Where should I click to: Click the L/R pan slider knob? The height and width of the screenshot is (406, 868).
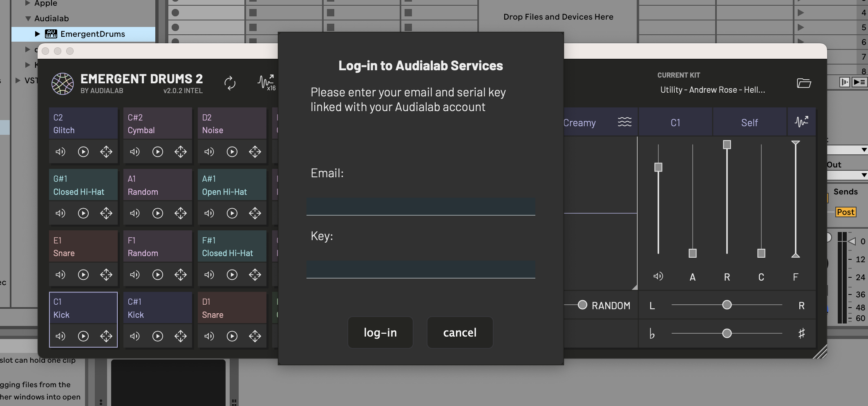727,305
